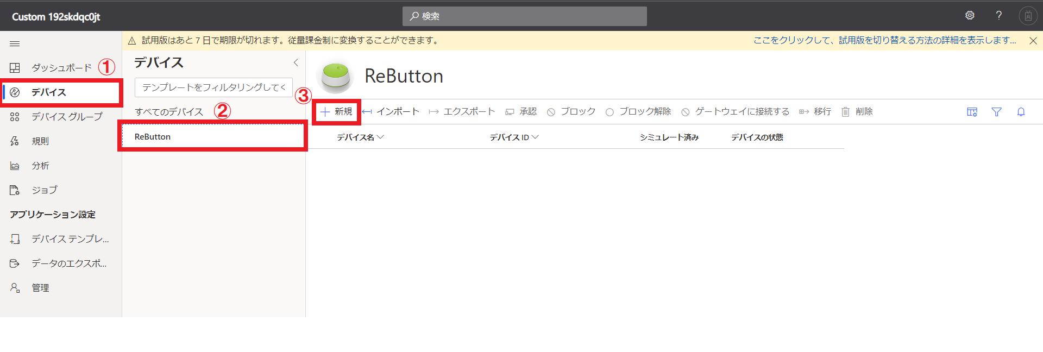Viewport: 1043px width, 352px height.
Task: Click the ReButton device image
Action: pos(336,77)
